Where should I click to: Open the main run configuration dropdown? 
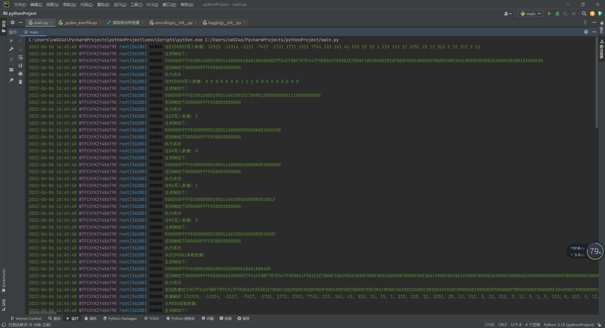[531, 14]
